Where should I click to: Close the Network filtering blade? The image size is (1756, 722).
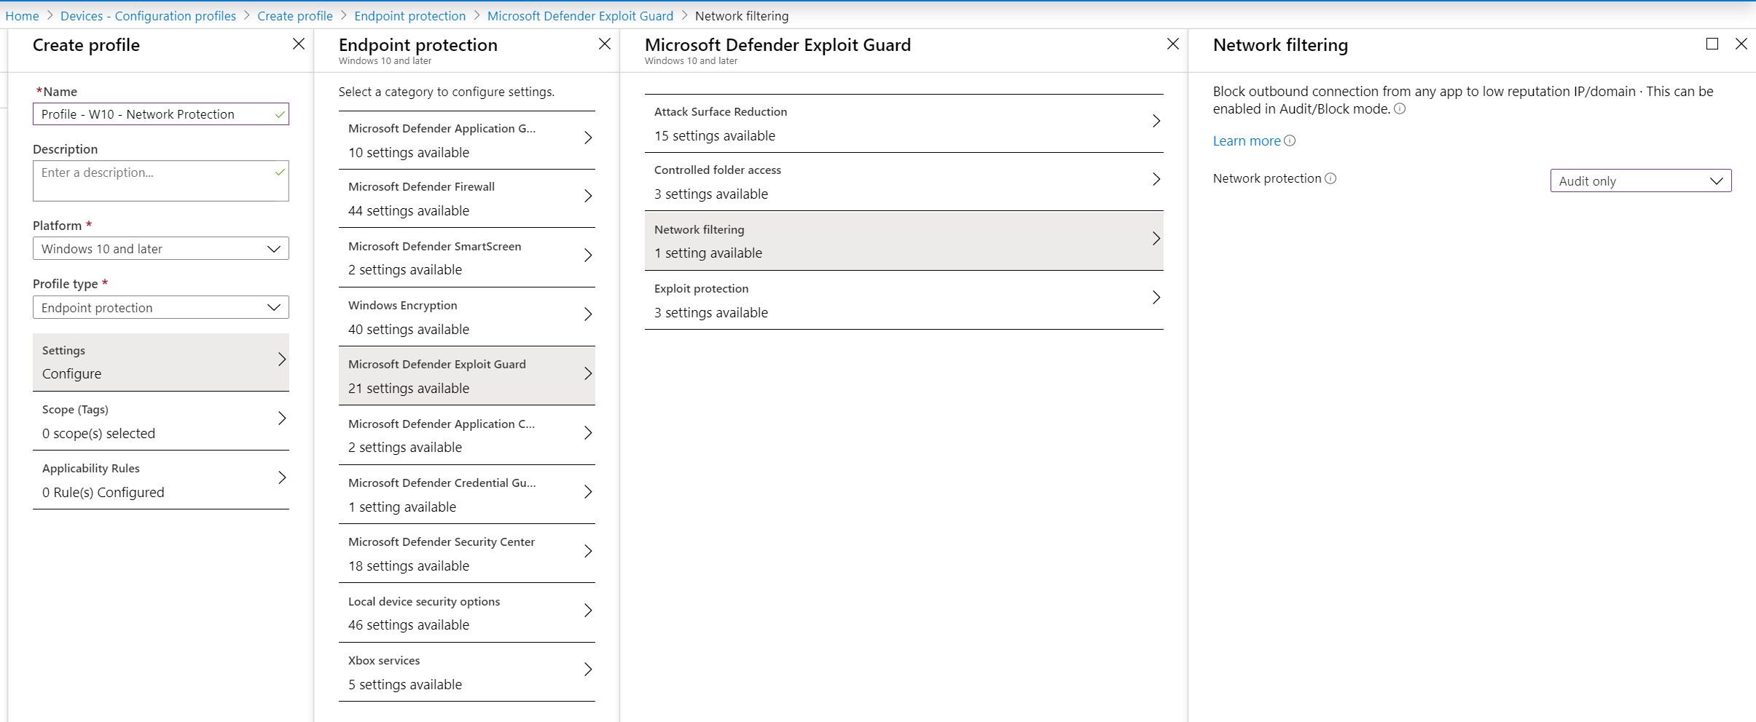1741,44
